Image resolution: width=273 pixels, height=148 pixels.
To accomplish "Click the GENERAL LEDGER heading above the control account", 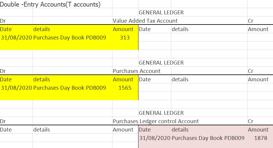I will coord(161,113).
